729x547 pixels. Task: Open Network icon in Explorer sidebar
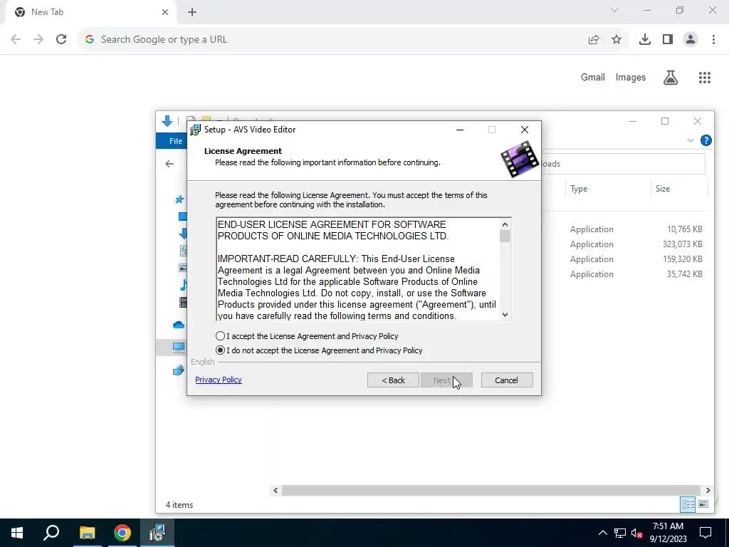click(179, 370)
